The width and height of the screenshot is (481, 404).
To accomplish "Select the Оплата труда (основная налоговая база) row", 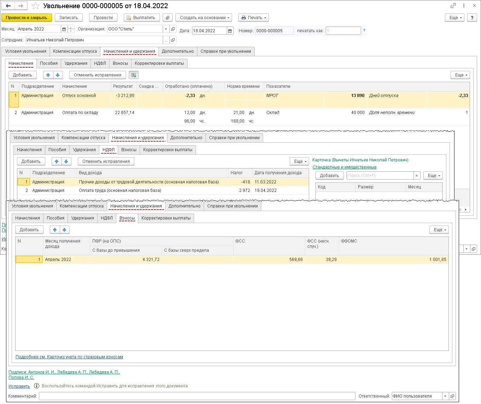I will pos(163,190).
